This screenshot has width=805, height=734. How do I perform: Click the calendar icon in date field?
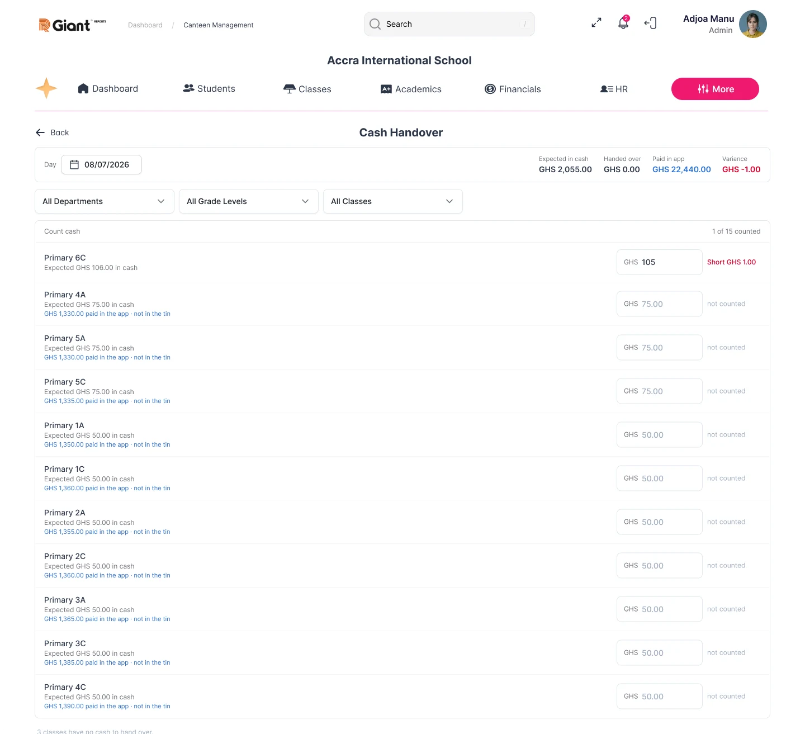[x=74, y=164]
